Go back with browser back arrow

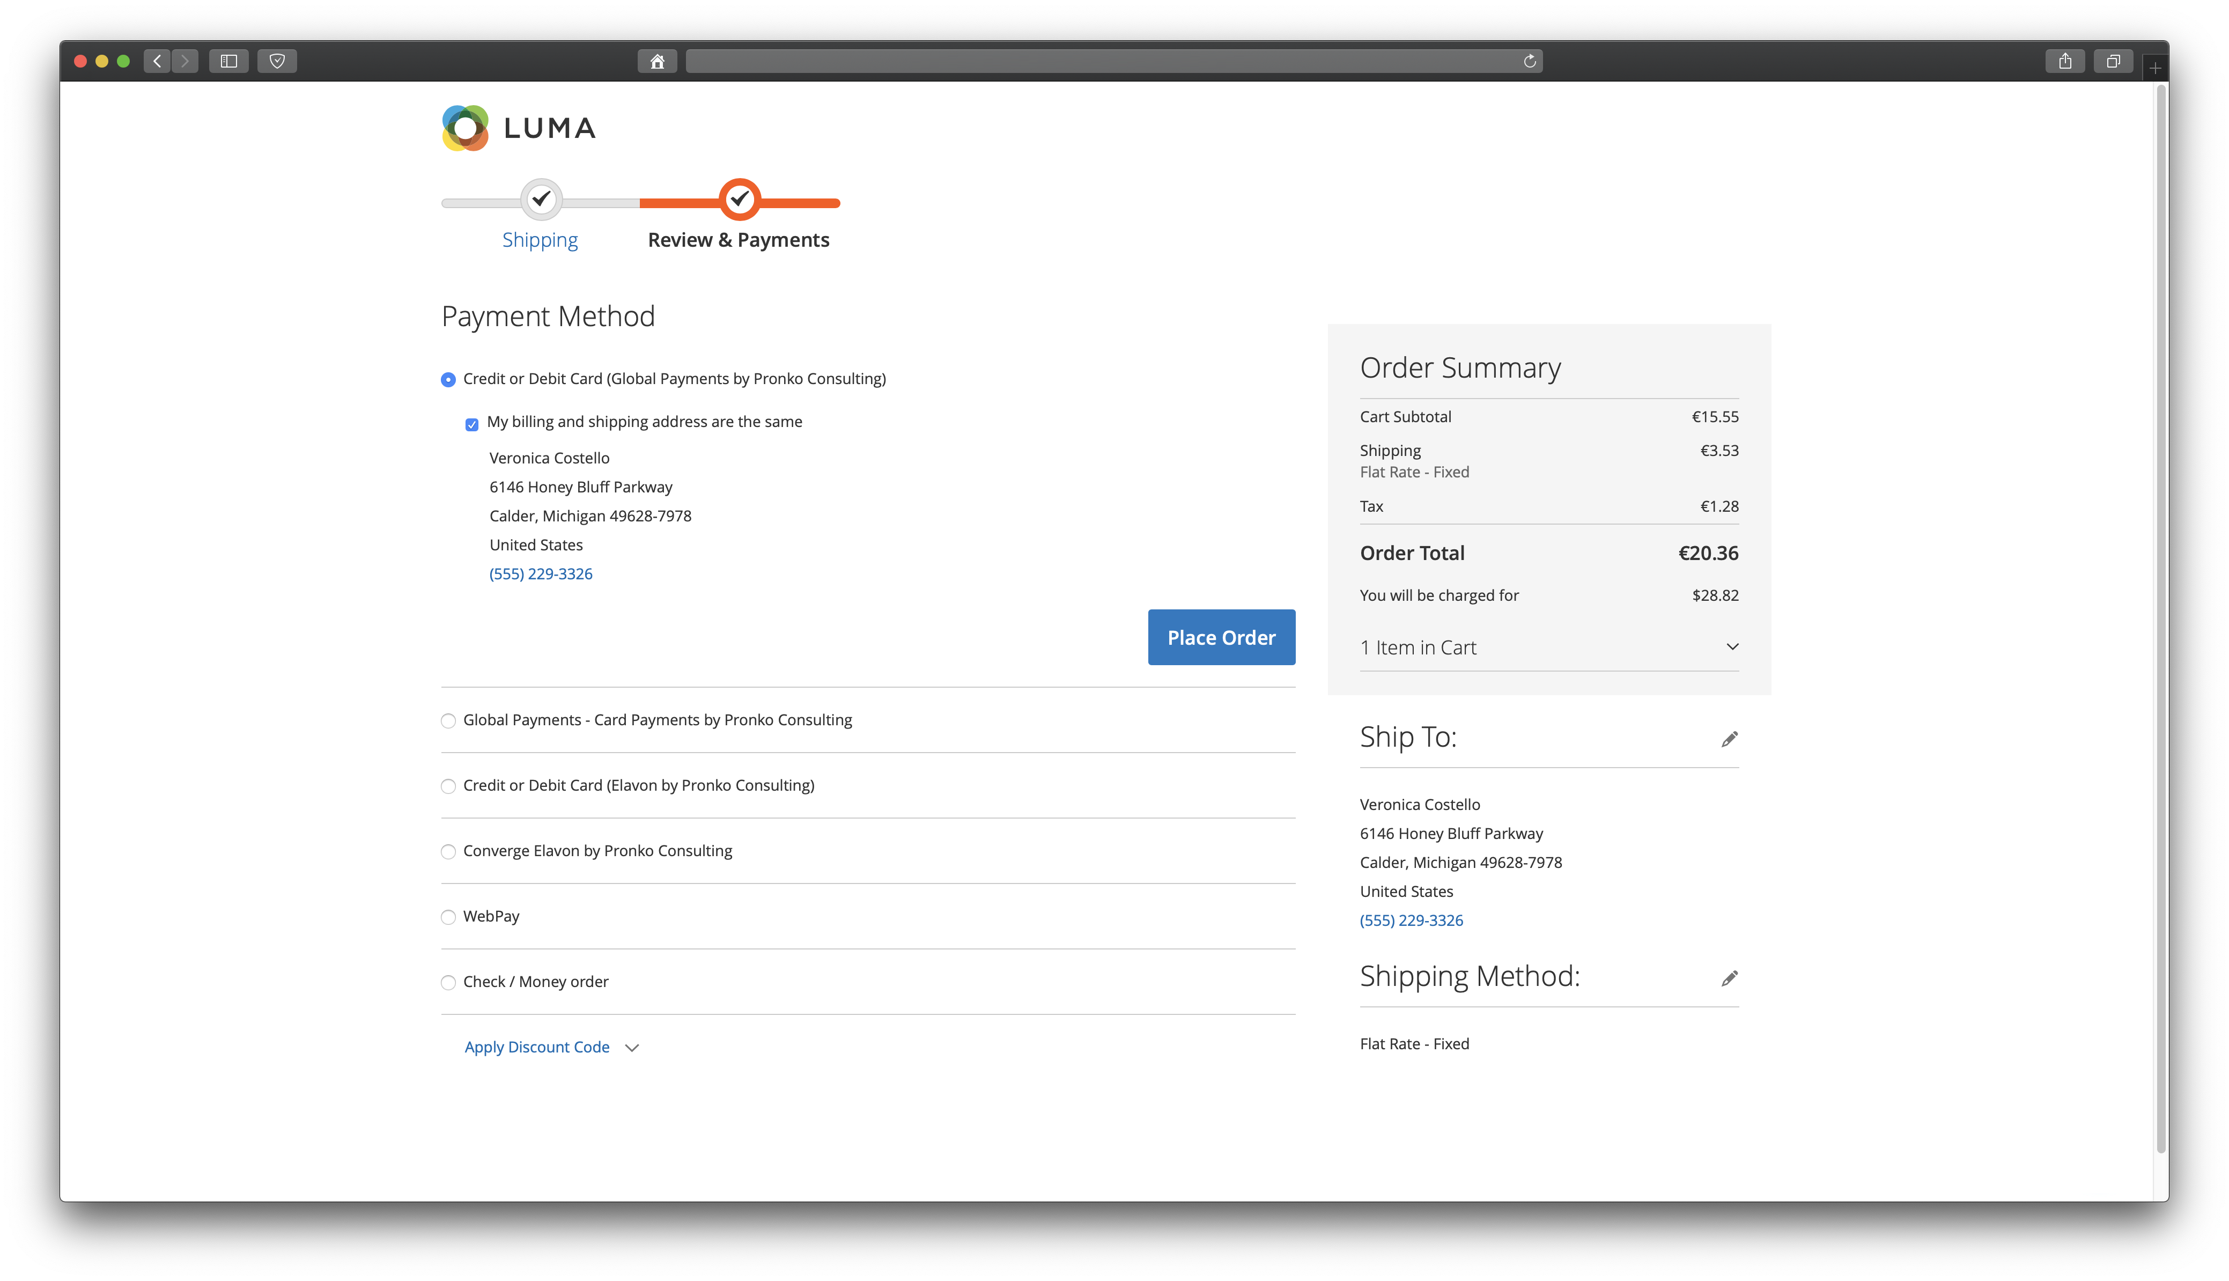(x=158, y=62)
